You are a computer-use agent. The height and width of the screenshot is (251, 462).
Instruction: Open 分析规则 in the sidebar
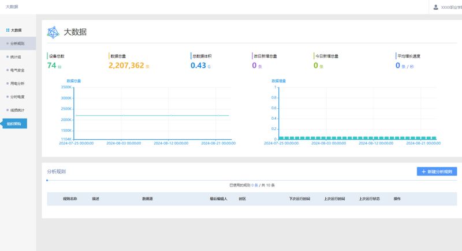(x=17, y=43)
